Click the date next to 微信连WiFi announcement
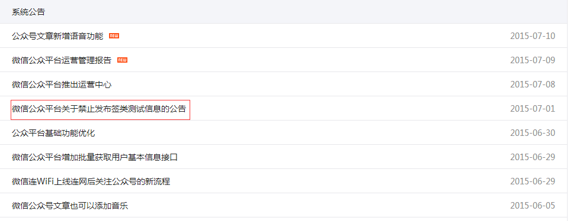This screenshot has width=570, height=221. tap(533, 181)
